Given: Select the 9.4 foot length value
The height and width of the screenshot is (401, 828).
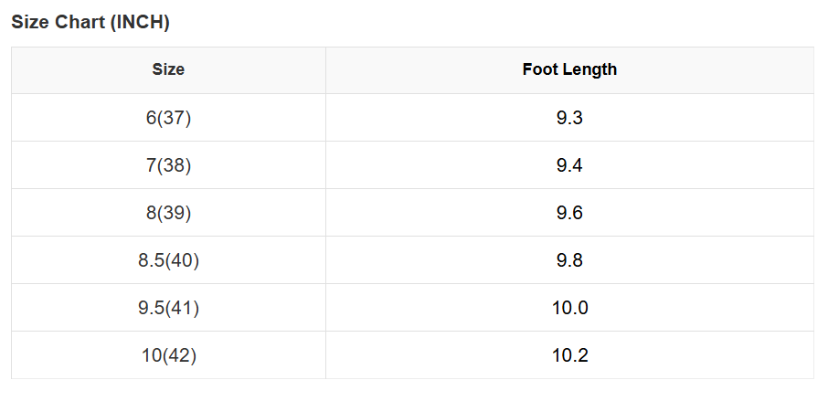Looking at the screenshot, I should point(569,165).
